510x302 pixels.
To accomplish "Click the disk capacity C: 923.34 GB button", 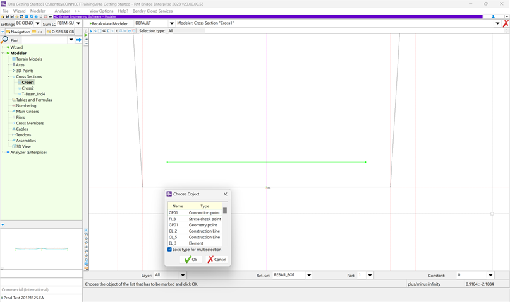I will point(59,31).
